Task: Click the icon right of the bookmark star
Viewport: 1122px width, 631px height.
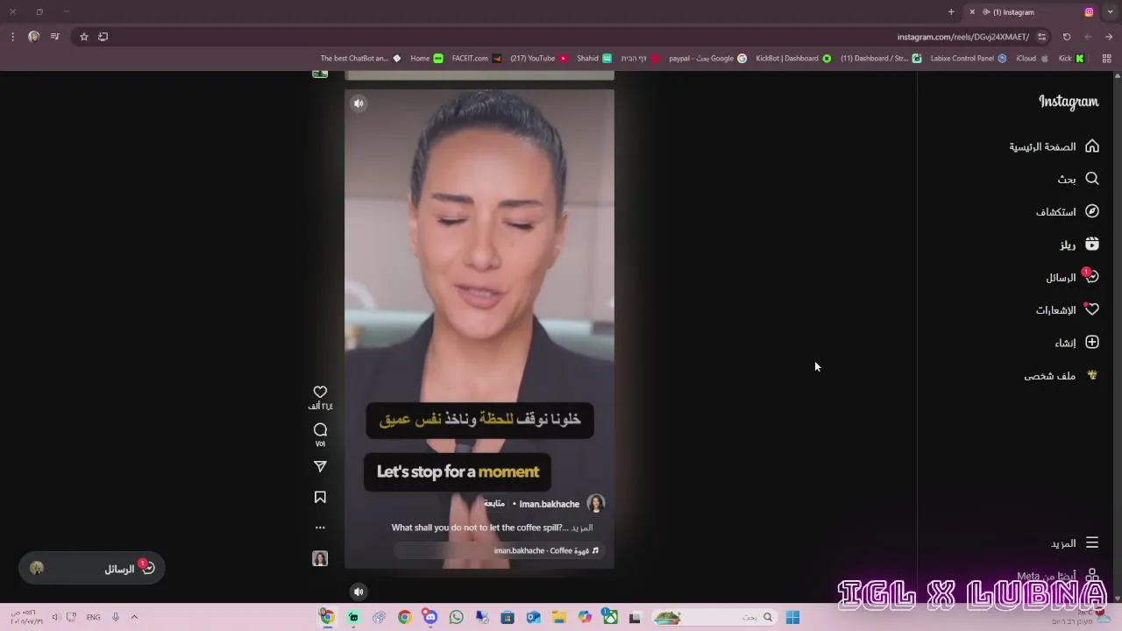Action: pos(103,37)
